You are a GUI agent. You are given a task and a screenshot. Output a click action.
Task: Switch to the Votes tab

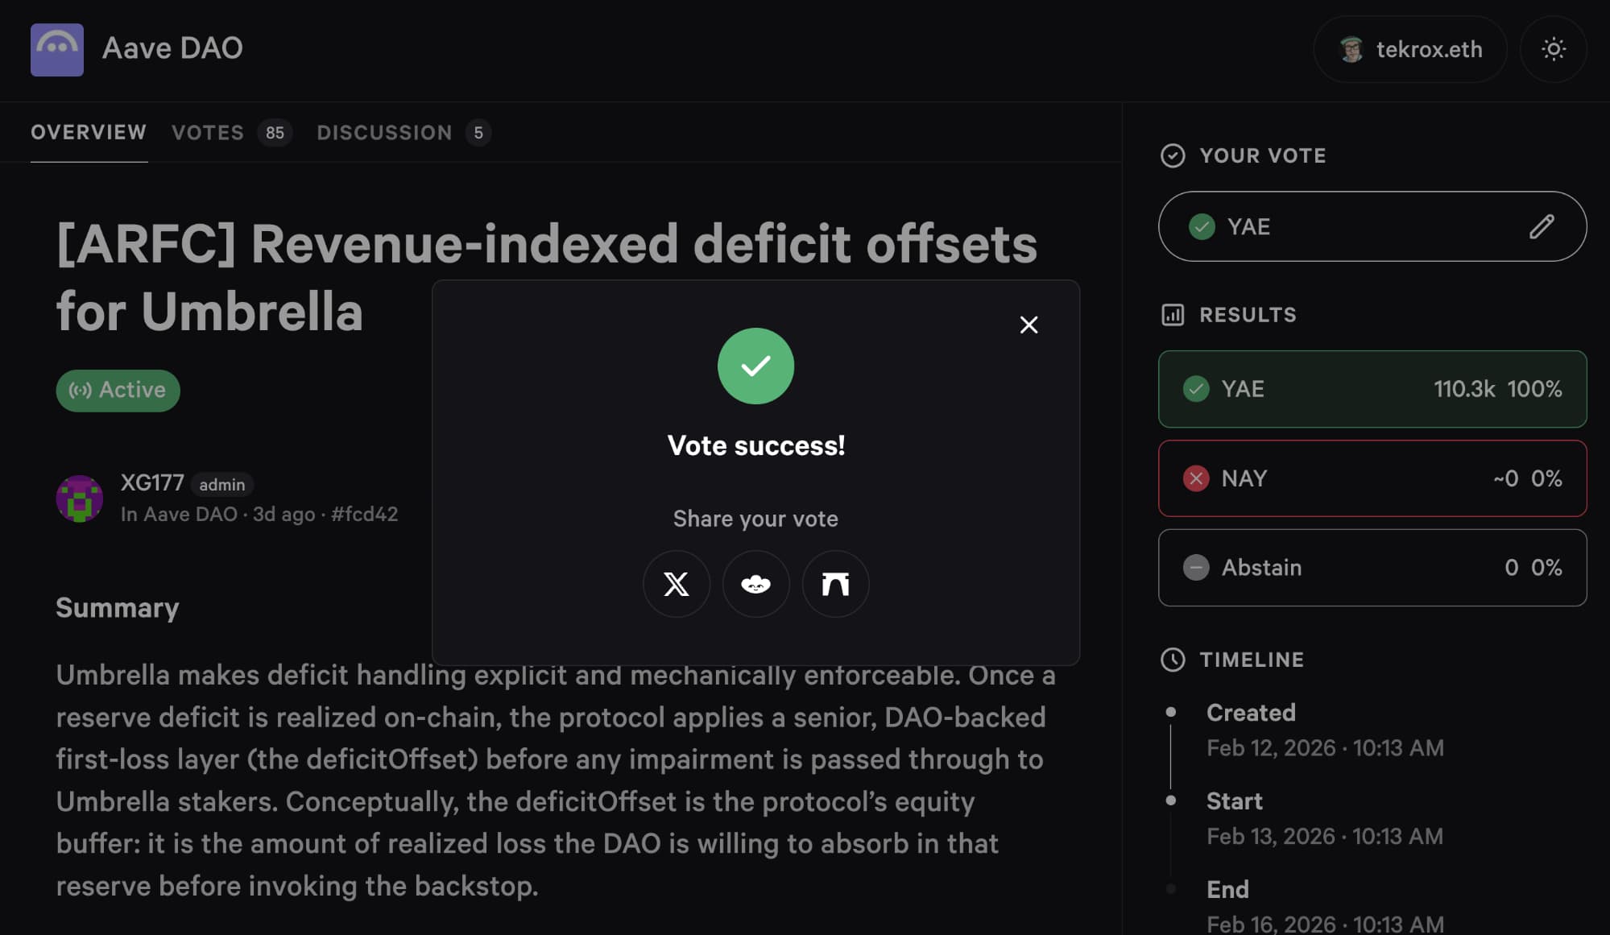click(x=208, y=133)
